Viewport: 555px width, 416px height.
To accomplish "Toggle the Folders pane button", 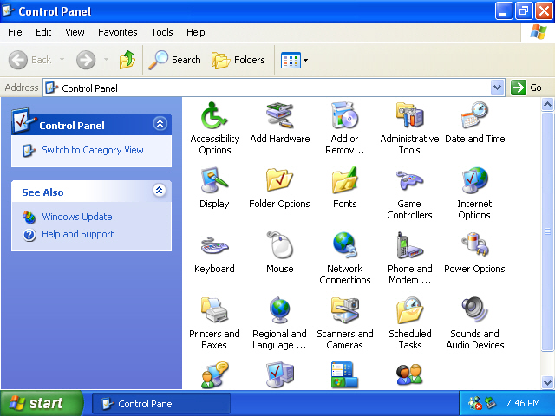I will point(238,60).
